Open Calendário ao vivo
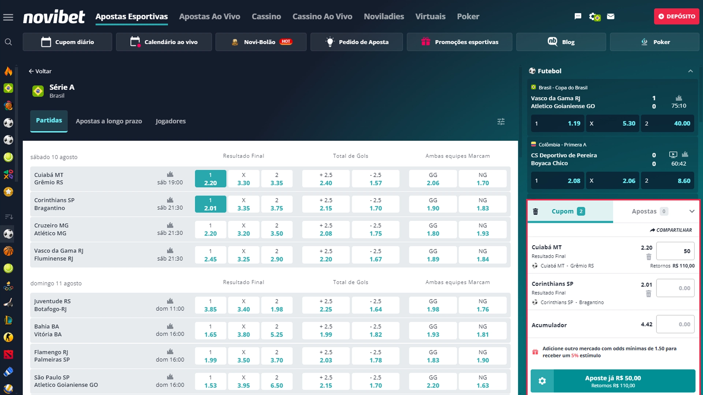The height and width of the screenshot is (395, 703). point(164,42)
